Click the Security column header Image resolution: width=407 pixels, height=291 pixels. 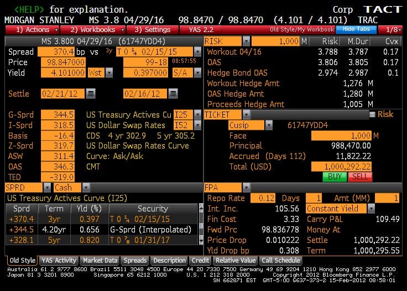153,209
